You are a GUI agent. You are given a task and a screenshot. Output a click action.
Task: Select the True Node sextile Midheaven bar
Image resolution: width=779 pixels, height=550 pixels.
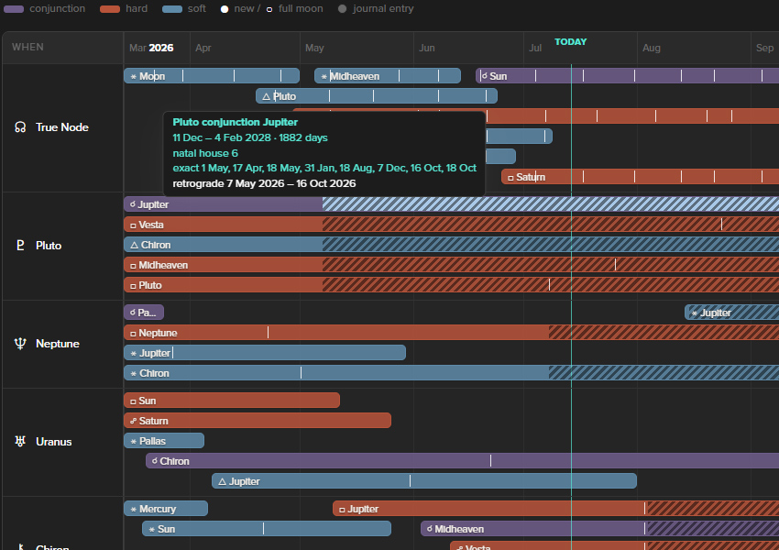[388, 76]
